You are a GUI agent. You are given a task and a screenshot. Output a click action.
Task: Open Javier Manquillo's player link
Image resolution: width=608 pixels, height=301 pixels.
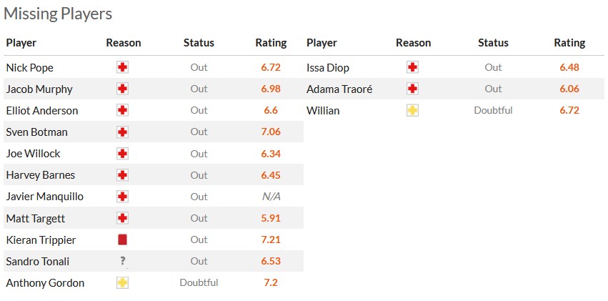point(45,197)
